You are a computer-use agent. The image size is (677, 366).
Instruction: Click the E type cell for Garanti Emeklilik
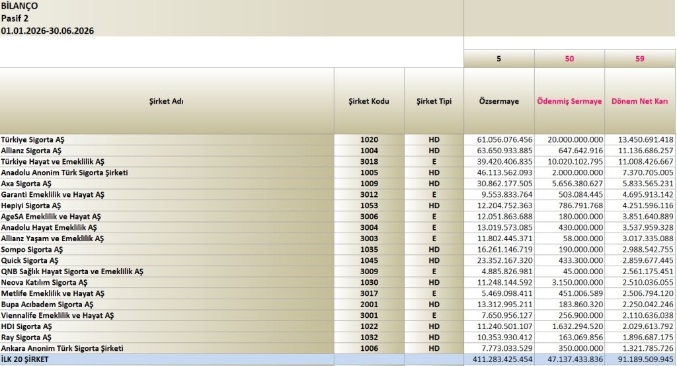tap(434, 195)
